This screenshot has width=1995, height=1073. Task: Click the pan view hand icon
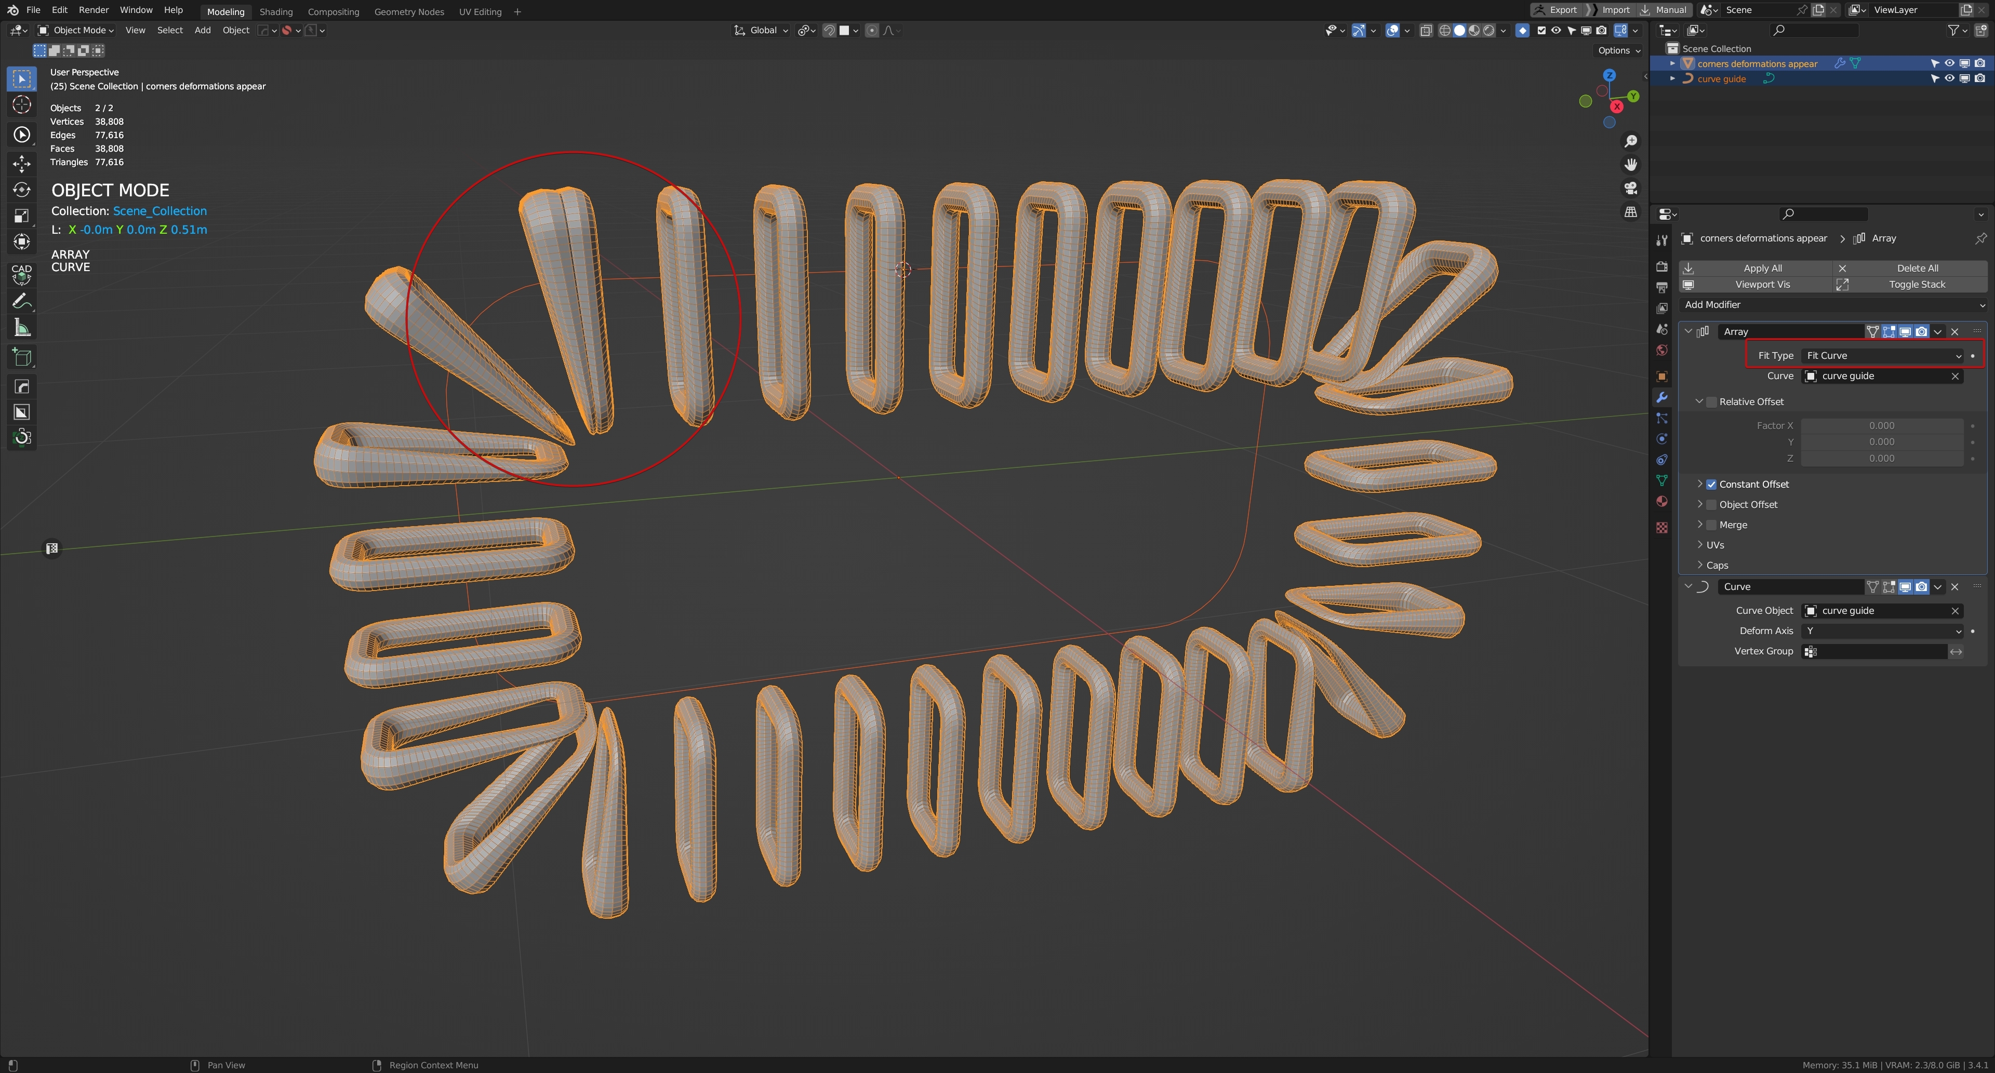(x=1630, y=164)
